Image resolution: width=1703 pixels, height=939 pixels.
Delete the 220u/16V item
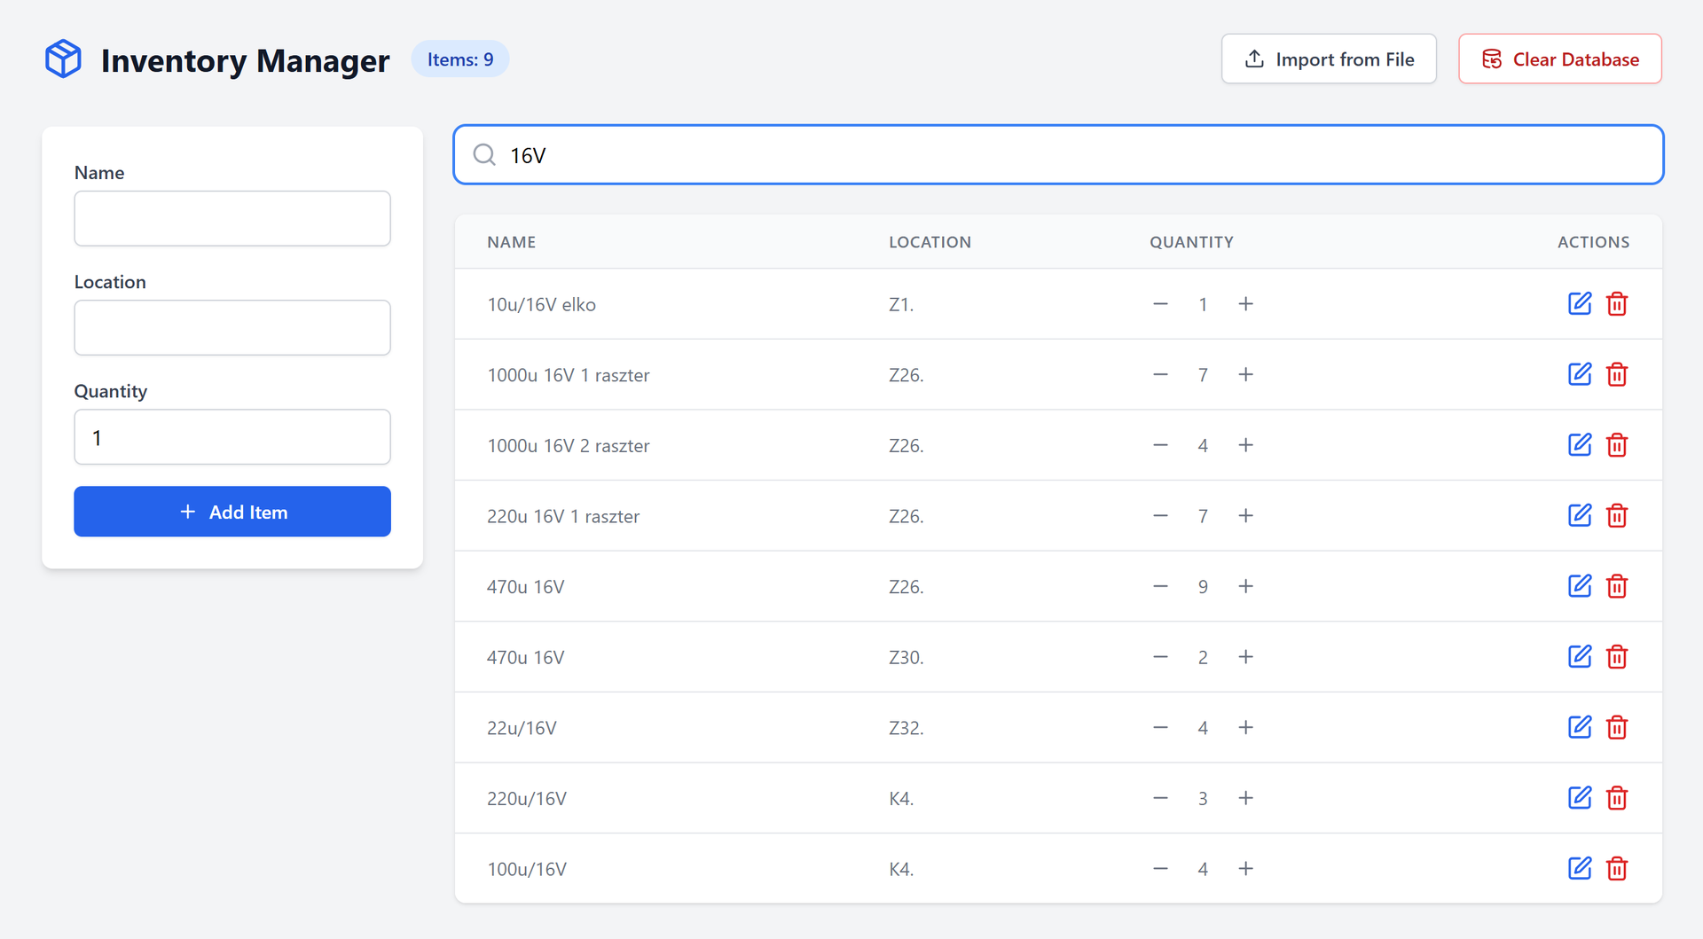[1617, 798]
